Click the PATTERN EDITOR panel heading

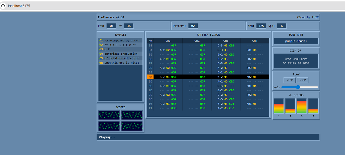[208, 35]
